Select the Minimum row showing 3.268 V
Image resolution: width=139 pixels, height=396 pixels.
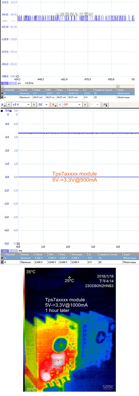click(x=69, y=258)
